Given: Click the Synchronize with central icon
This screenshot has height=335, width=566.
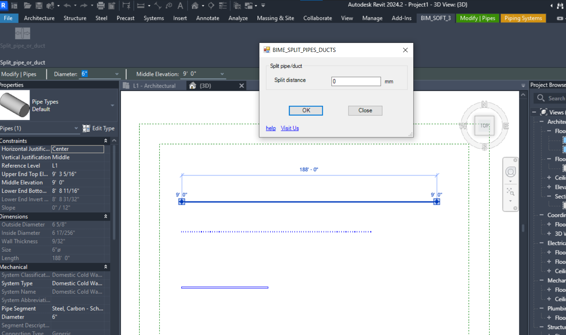Looking at the screenshot, I should point(50,6).
